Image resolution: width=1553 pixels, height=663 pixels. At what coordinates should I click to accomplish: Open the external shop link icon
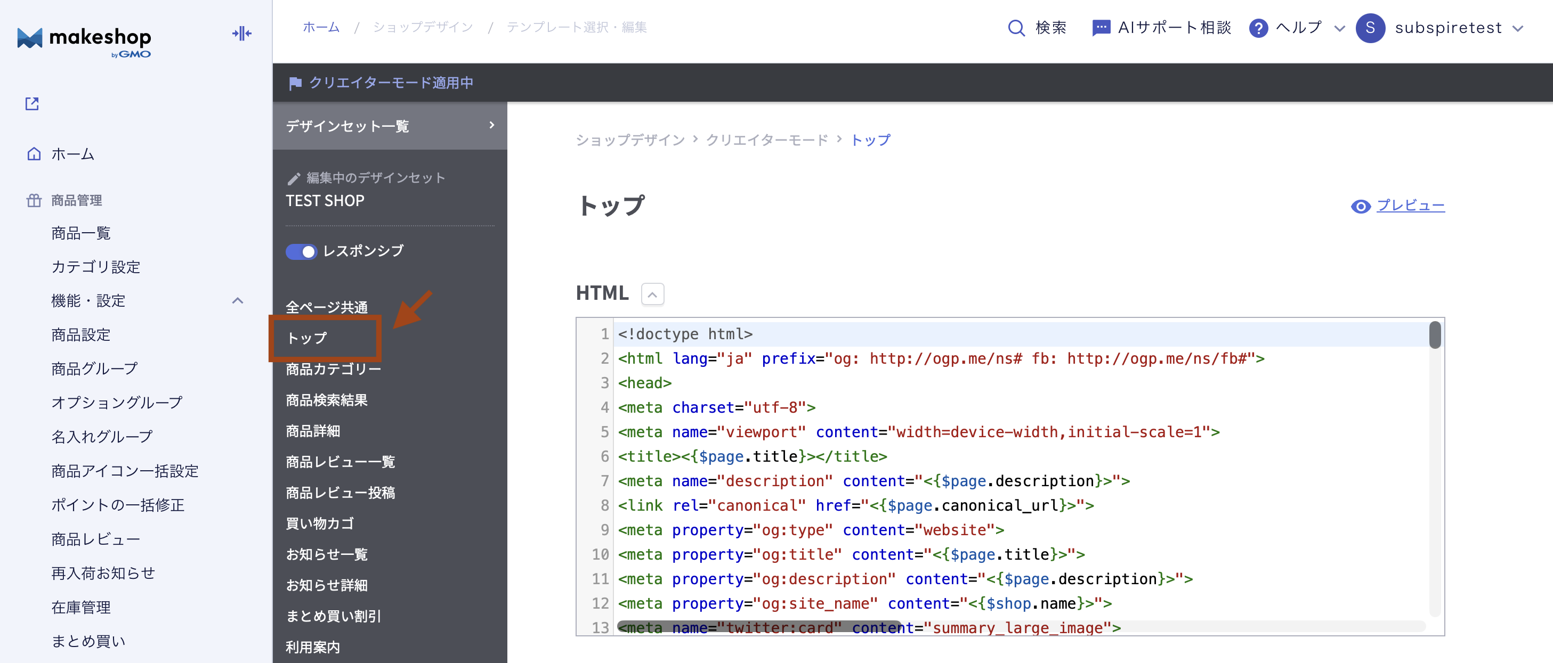[32, 103]
